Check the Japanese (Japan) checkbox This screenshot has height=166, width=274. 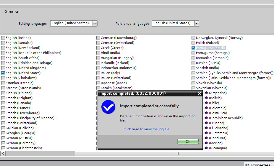(x=98, y=83)
